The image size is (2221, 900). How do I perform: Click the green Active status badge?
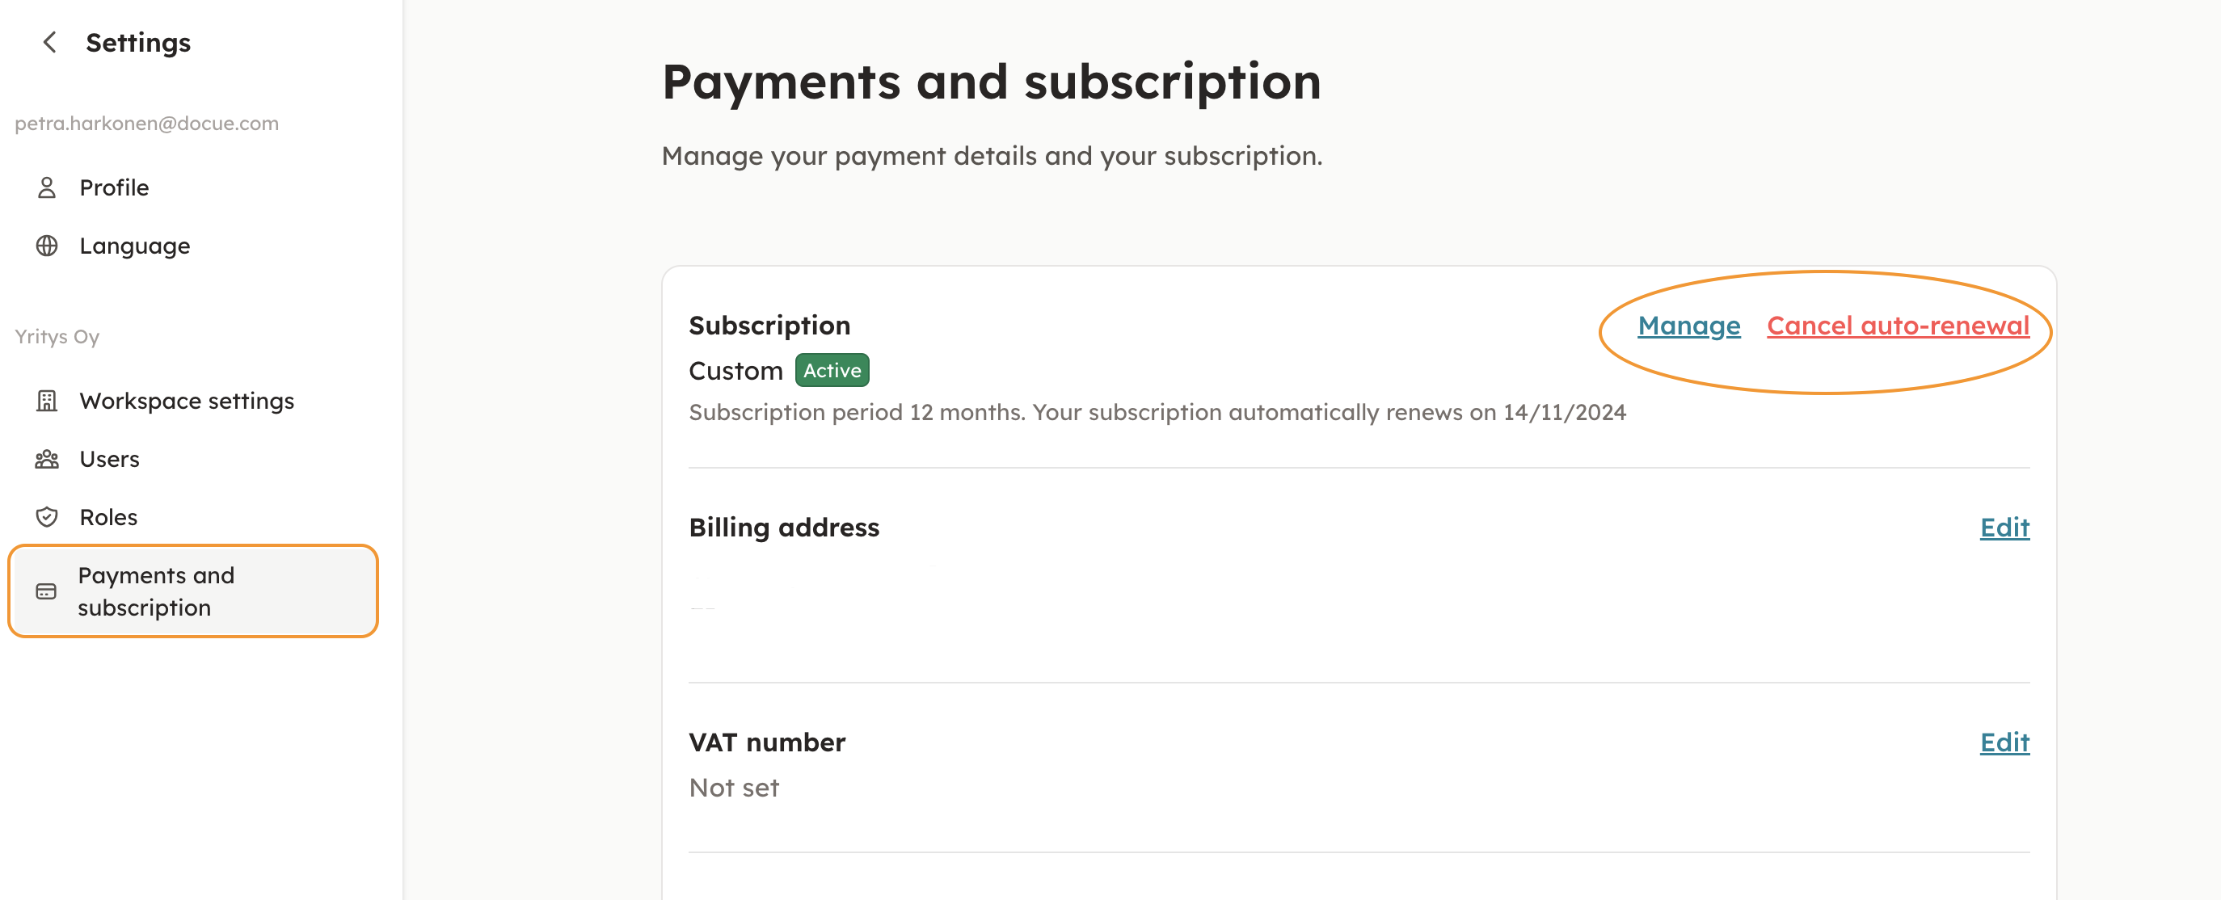pos(831,371)
